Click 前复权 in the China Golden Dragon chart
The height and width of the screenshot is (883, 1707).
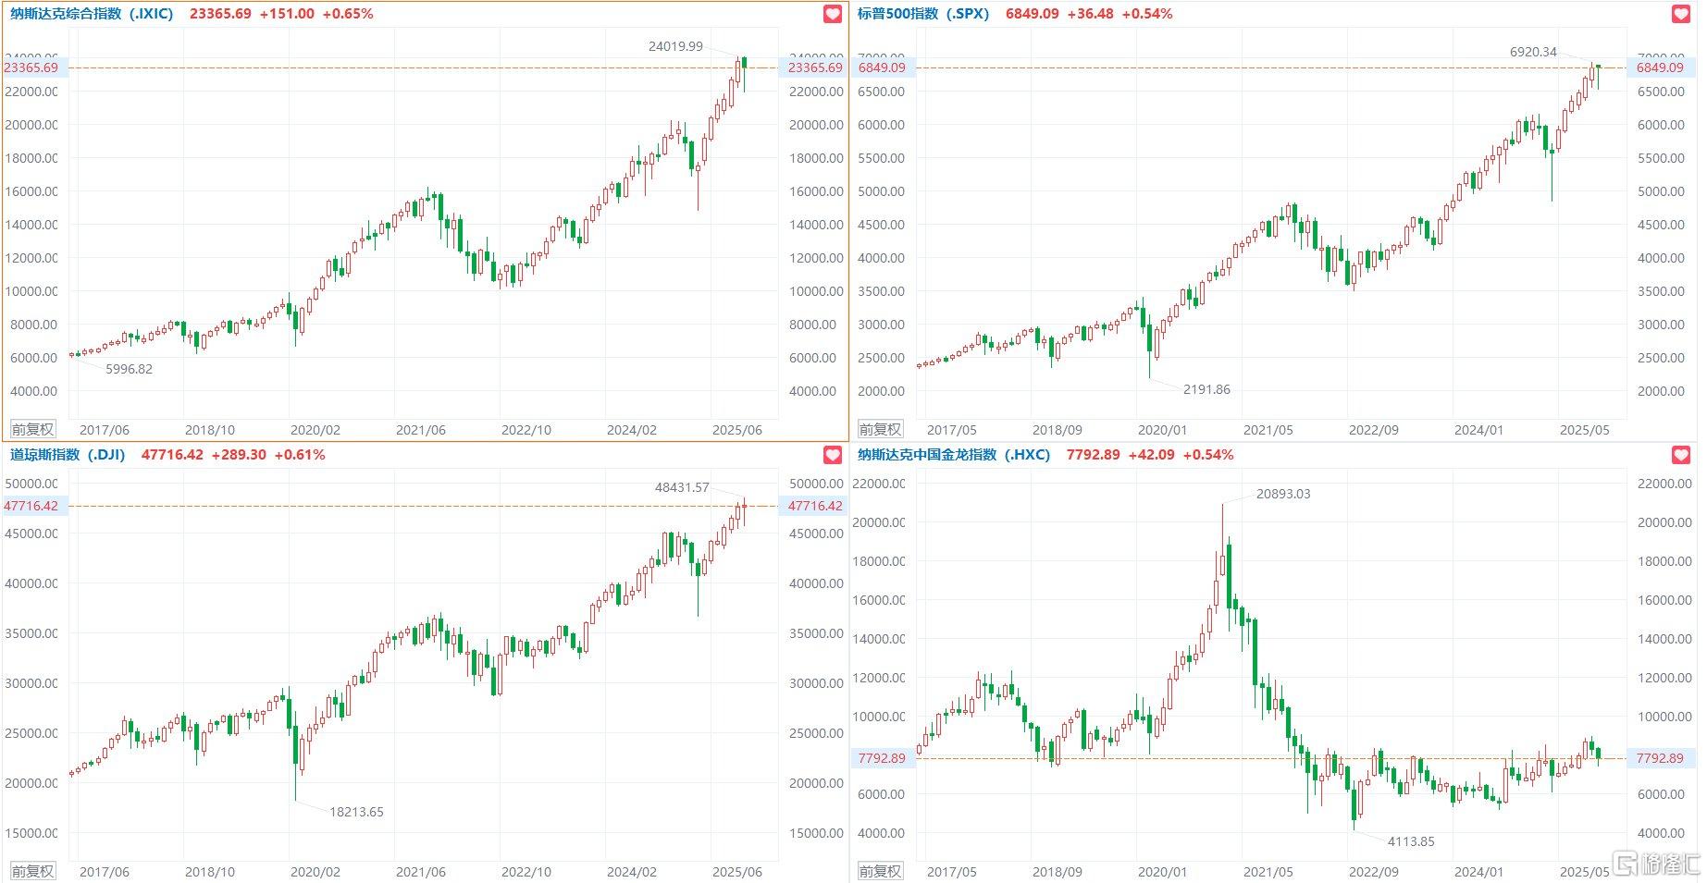tap(880, 871)
